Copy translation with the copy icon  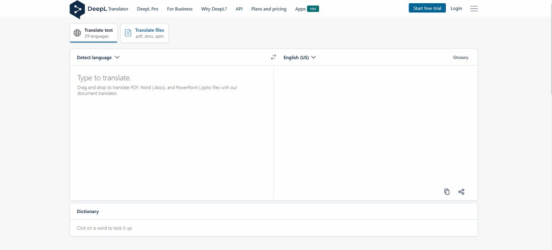[447, 192]
